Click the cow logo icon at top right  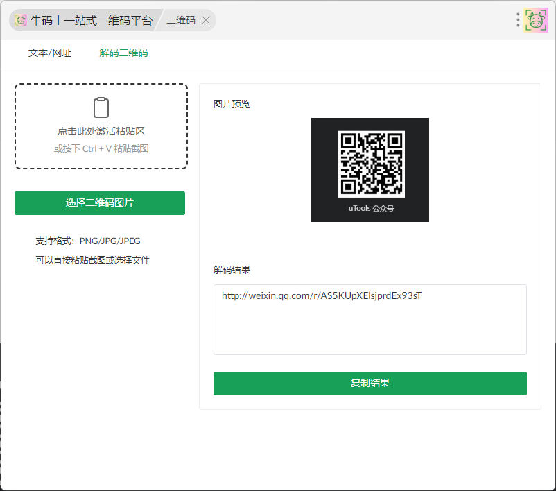[x=536, y=20]
